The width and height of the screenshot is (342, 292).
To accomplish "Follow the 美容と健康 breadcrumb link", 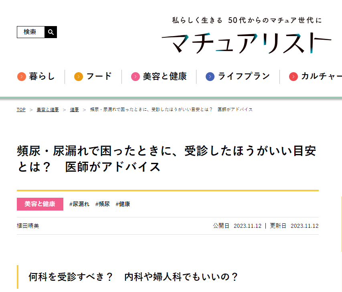I will [x=48, y=109].
